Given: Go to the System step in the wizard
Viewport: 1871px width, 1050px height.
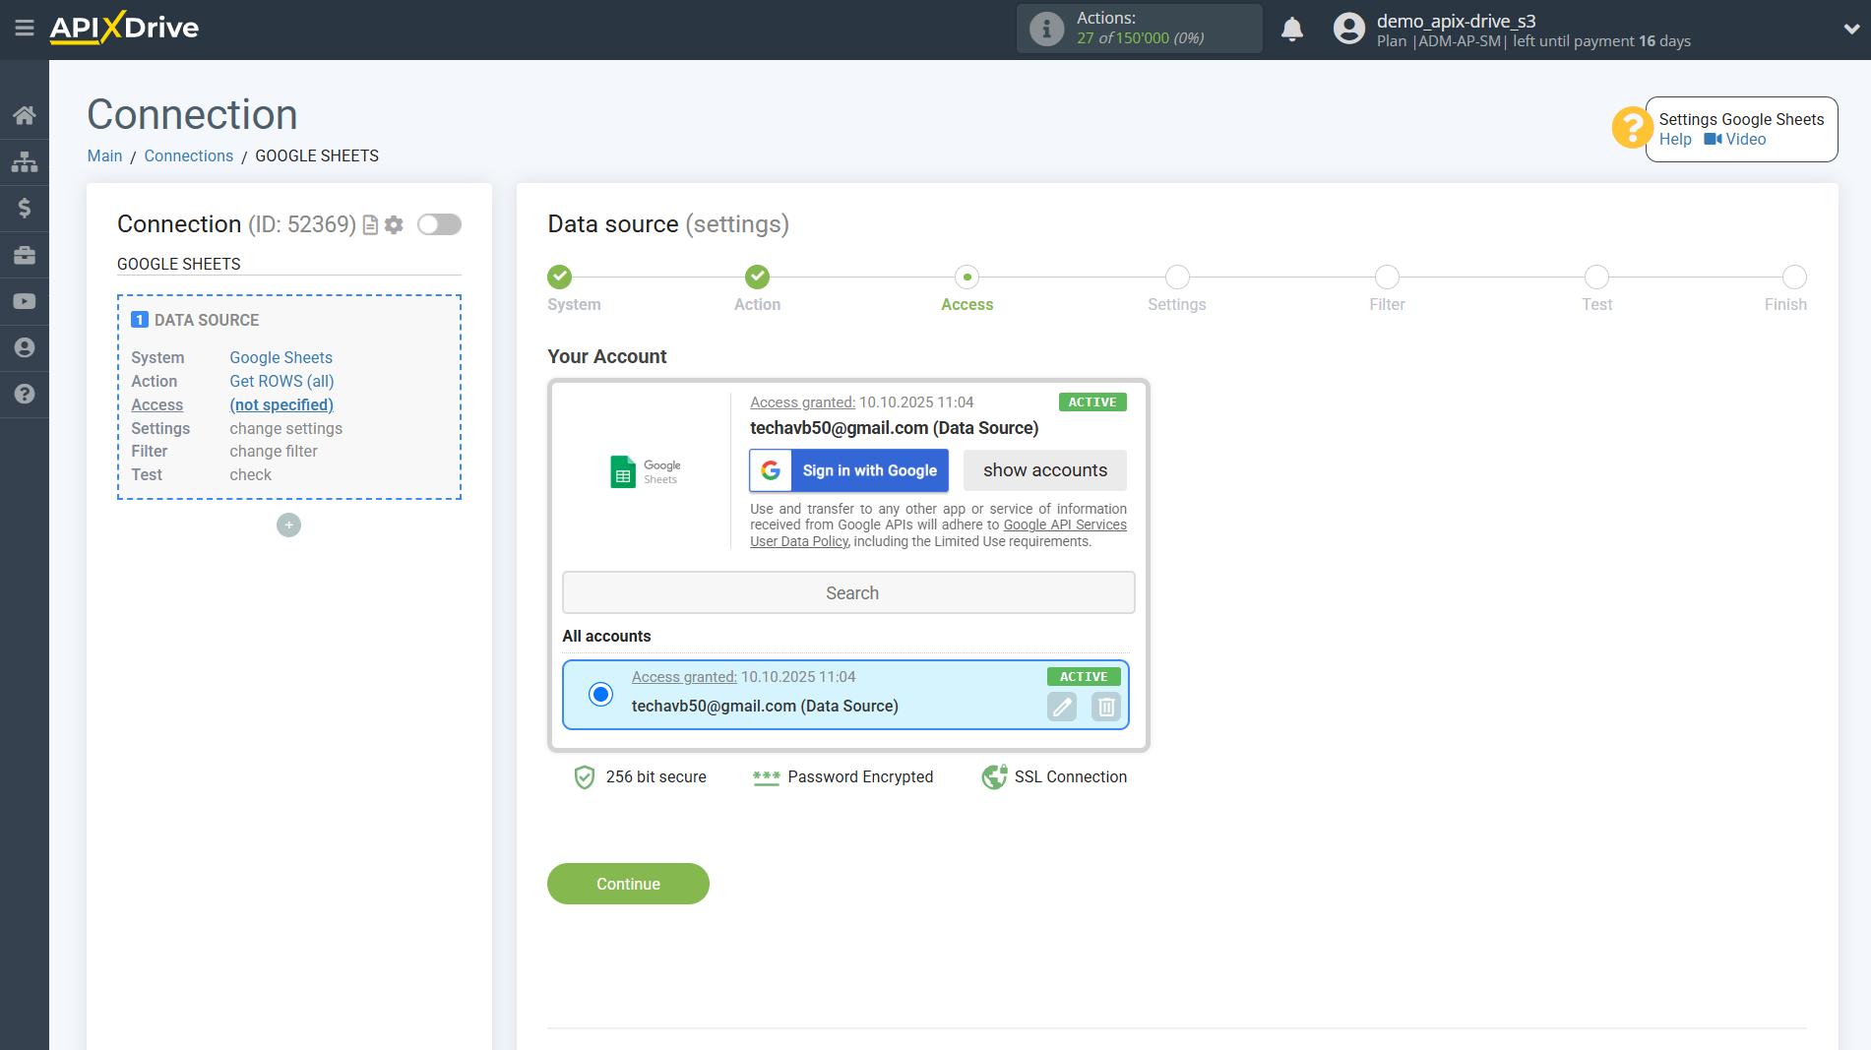Looking at the screenshot, I should [x=559, y=278].
